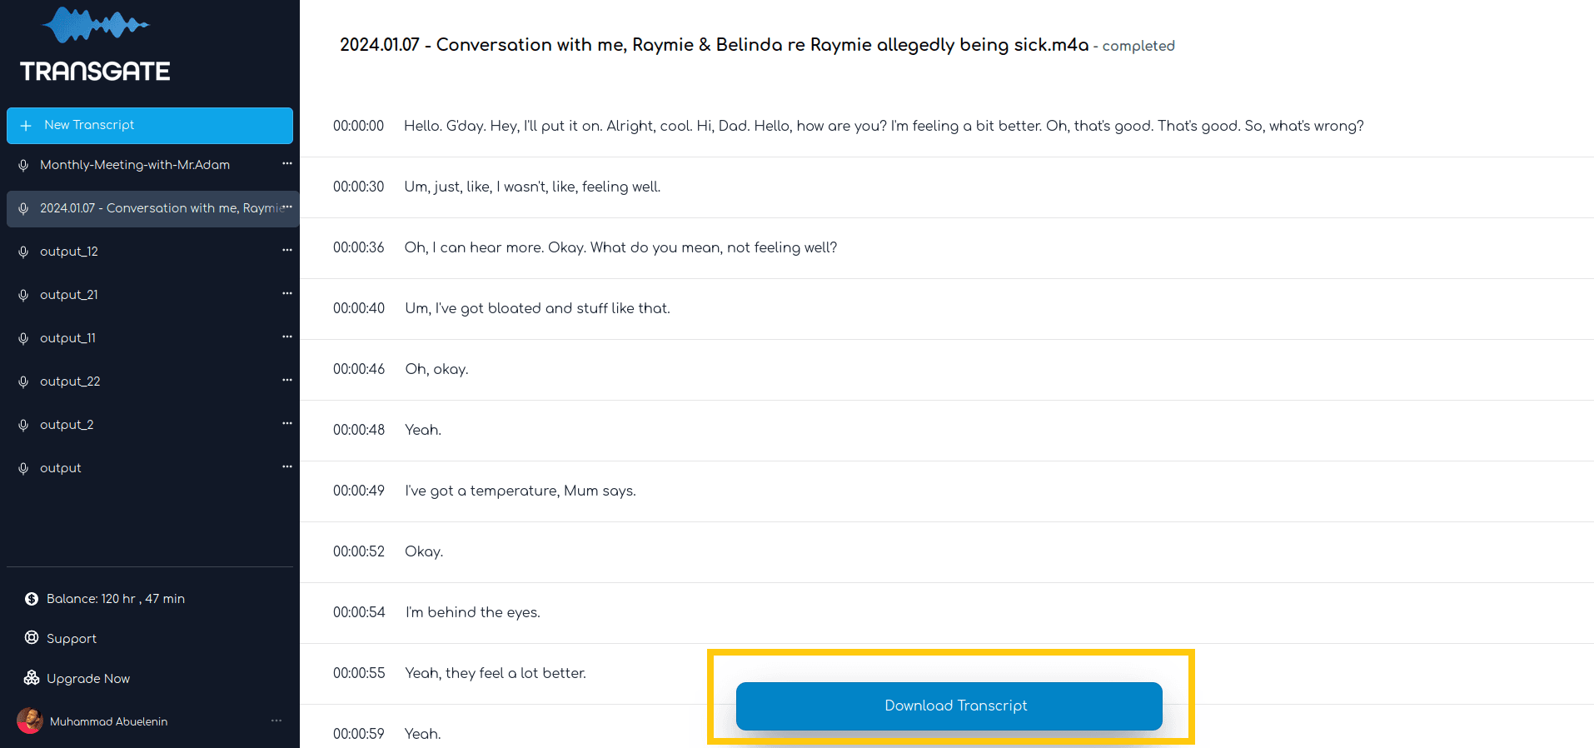Click microphone icon beside output_21
Image resolution: width=1594 pixels, height=748 pixels.
(23, 295)
